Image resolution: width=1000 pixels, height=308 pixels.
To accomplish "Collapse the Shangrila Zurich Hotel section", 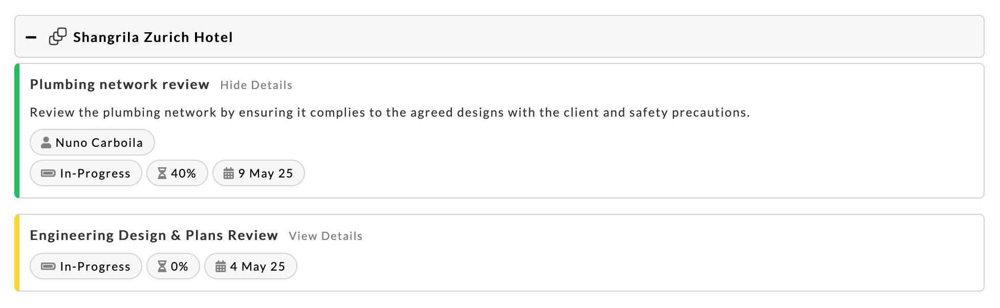I will tap(31, 37).
